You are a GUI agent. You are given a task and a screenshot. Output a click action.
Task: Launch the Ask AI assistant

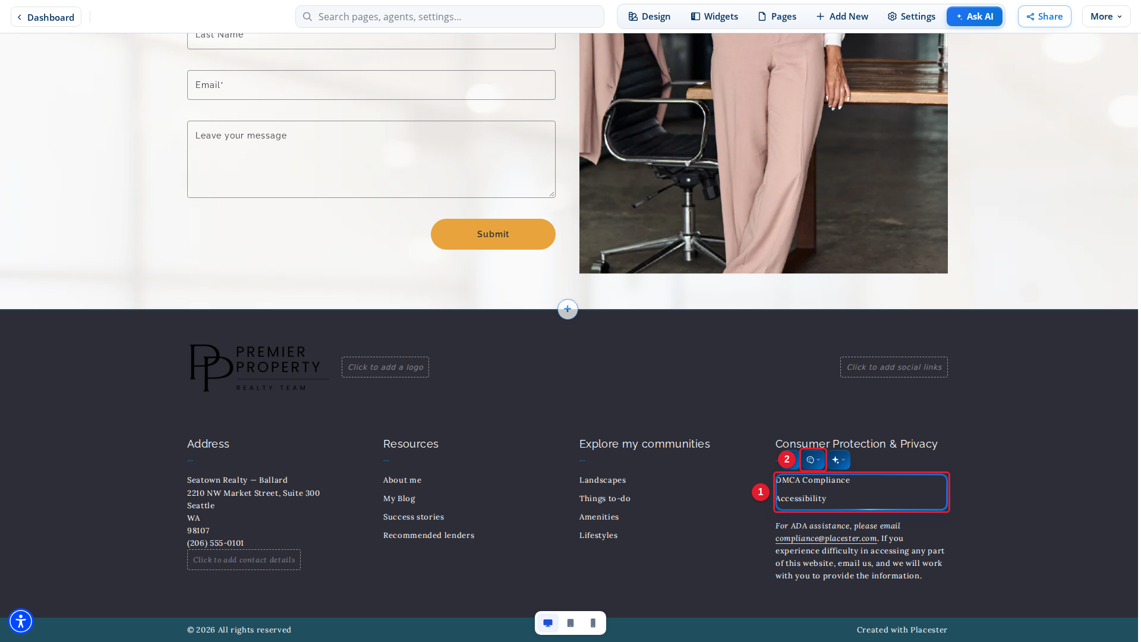[975, 17]
